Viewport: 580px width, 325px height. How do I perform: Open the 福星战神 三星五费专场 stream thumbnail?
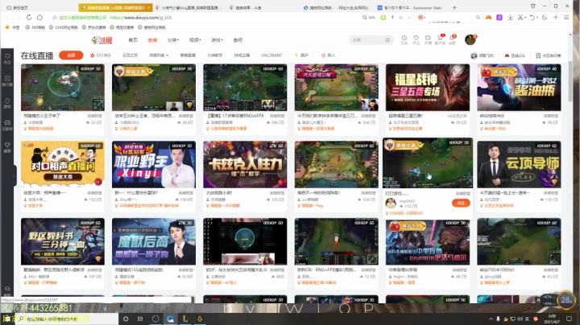[x=428, y=88]
